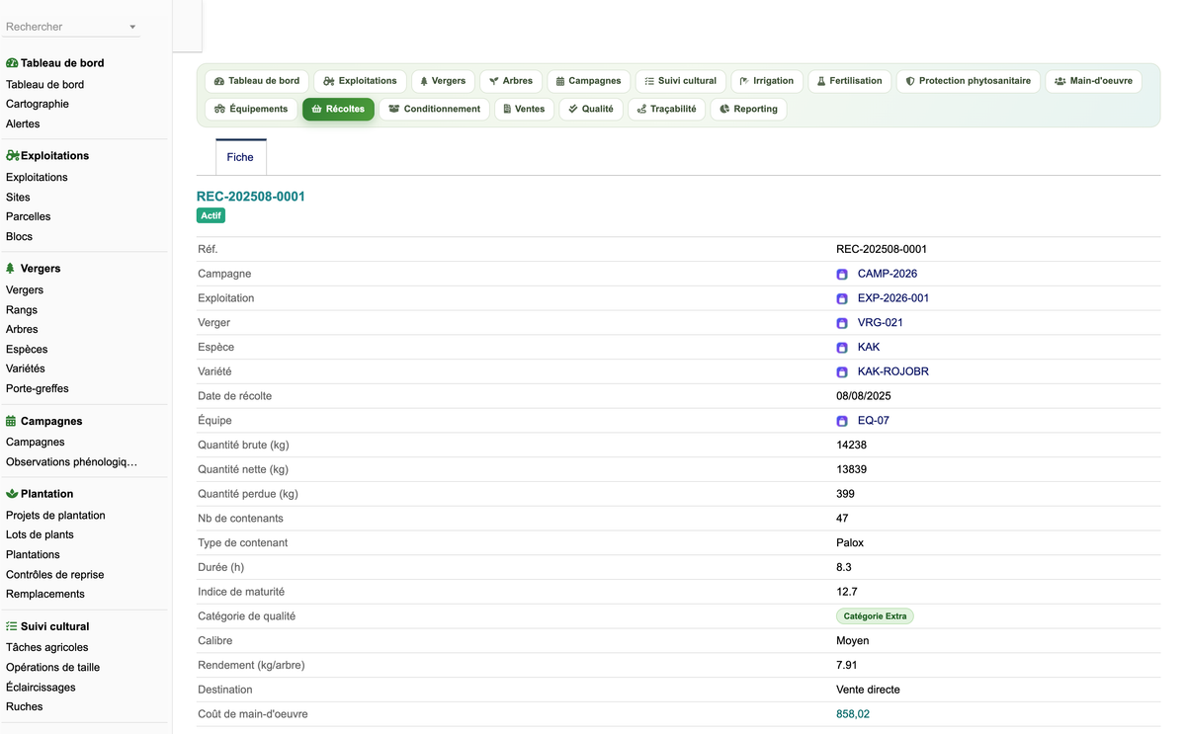Open the Équipements tab
Image resolution: width=1186 pixels, height=734 pixels.
tap(251, 109)
